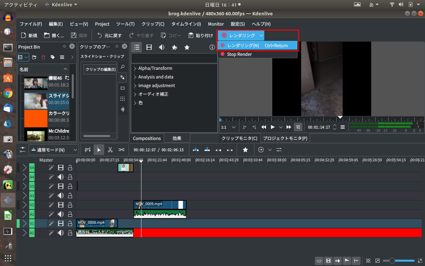
Task: Create folder icon in Project Bin
Action: click(34, 57)
